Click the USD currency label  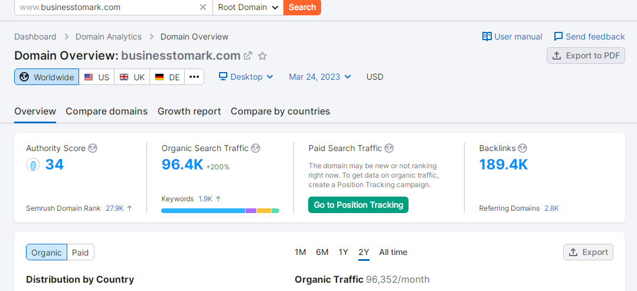click(374, 77)
